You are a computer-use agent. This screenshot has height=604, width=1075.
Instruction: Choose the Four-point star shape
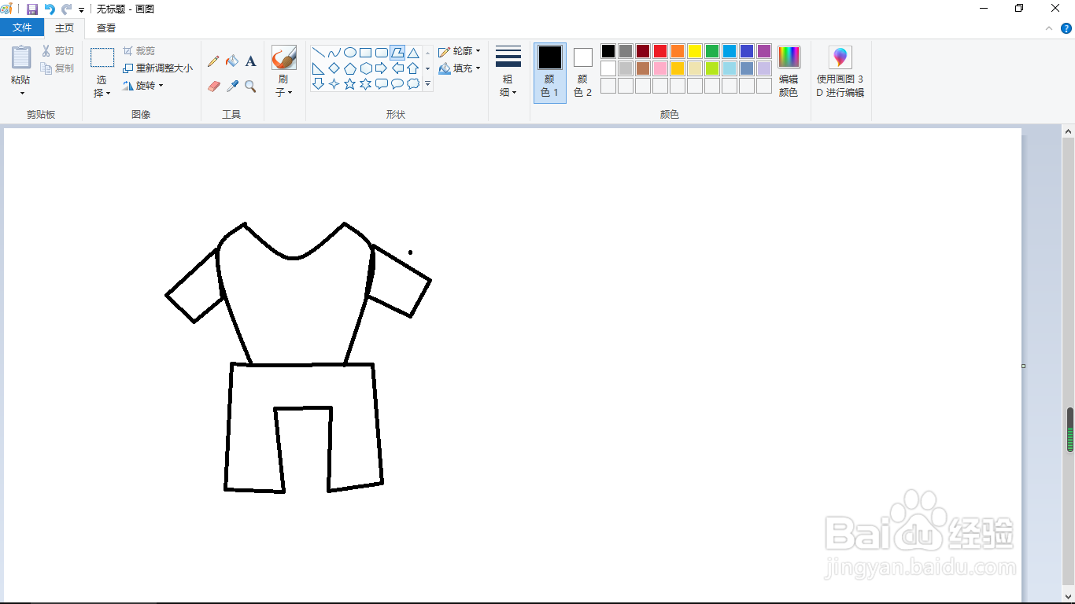coord(334,83)
